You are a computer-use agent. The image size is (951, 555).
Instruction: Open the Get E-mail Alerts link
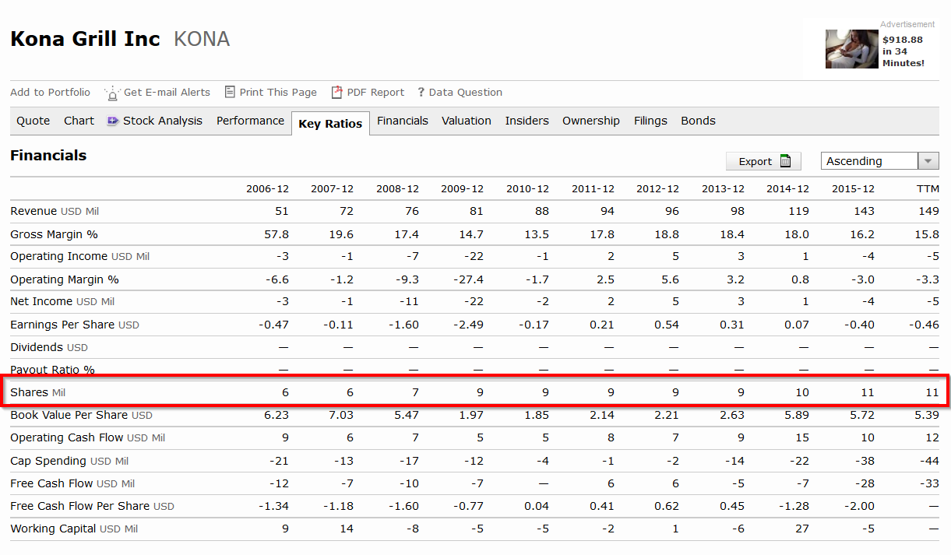(167, 92)
